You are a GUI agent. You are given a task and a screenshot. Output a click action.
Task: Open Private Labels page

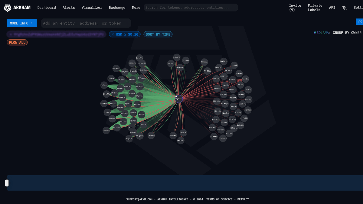click(x=315, y=8)
